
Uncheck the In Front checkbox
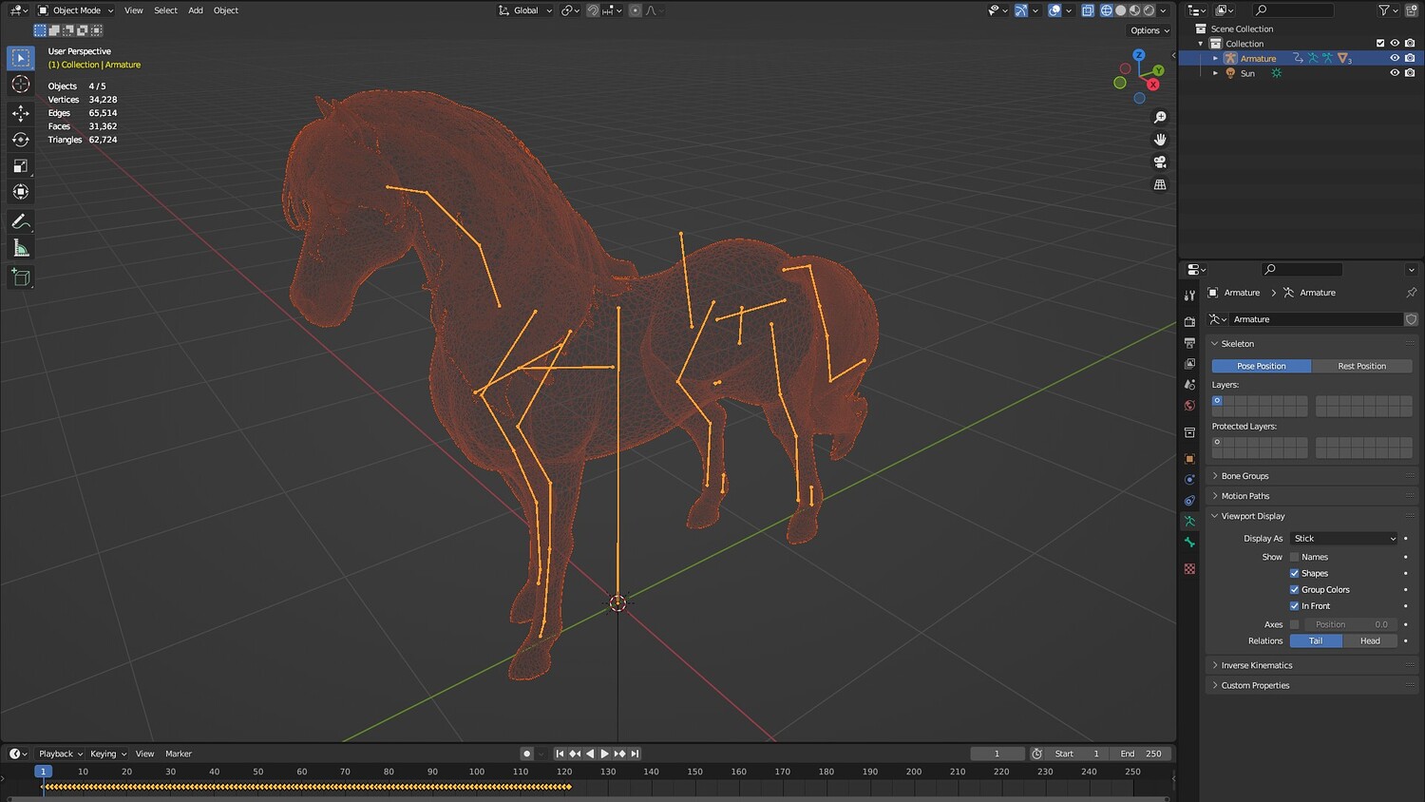pyautogui.click(x=1294, y=605)
